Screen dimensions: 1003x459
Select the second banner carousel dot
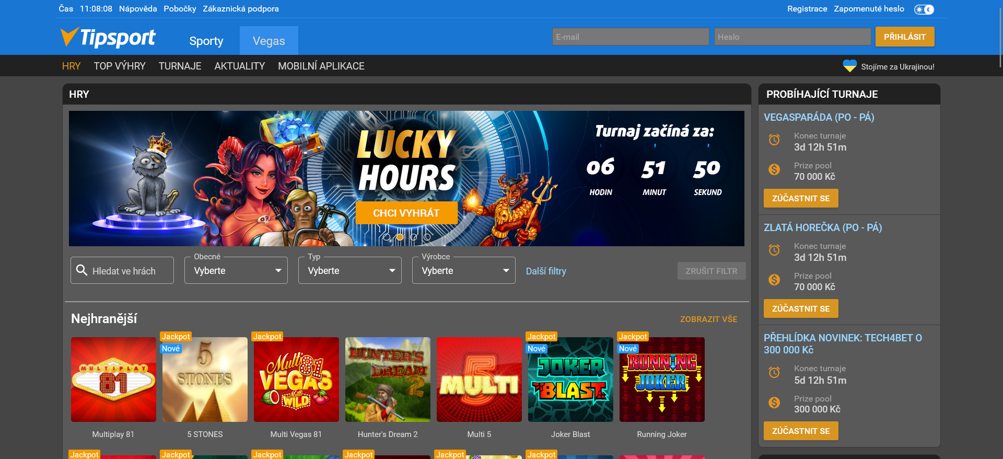coord(400,237)
